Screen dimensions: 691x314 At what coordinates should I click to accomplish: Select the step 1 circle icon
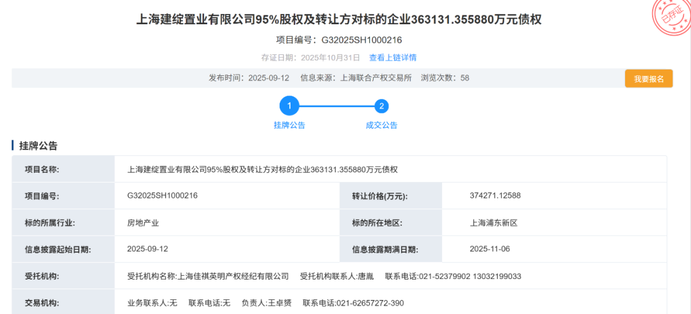[x=289, y=106]
